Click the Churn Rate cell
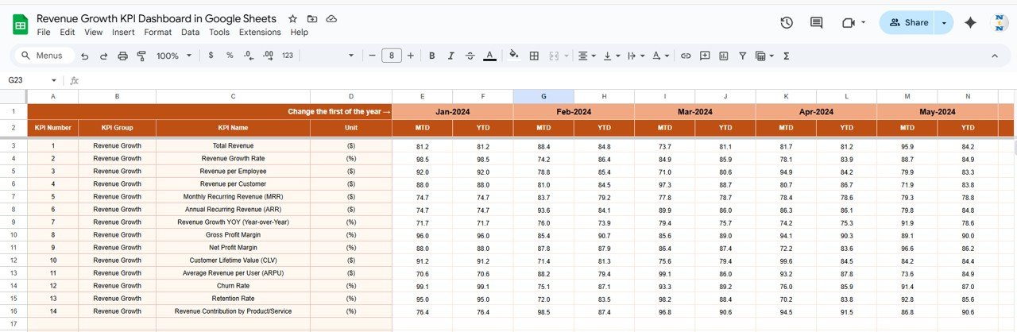Screen dimensions: 1017x332 click(x=234, y=286)
